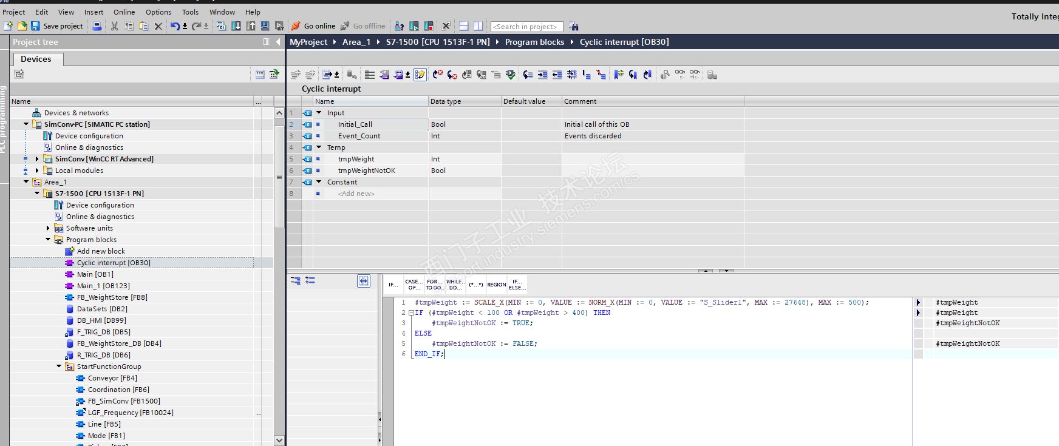This screenshot has width=1059, height=446.
Task: Click the Print icon in the main toolbar
Action: pyautogui.click(x=97, y=26)
